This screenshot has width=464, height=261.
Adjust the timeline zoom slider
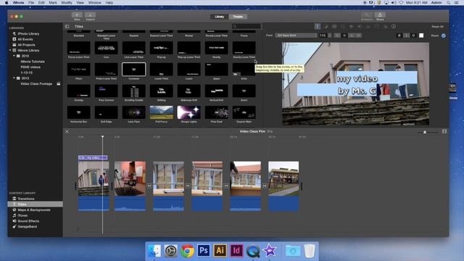(425, 132)
